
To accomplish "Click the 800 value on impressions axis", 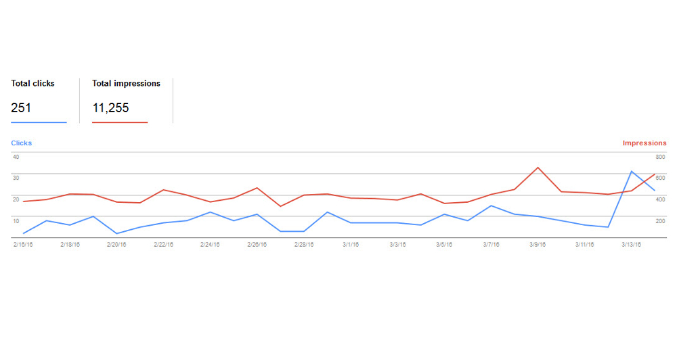I will pyautogui.click(x=661, y=157).
